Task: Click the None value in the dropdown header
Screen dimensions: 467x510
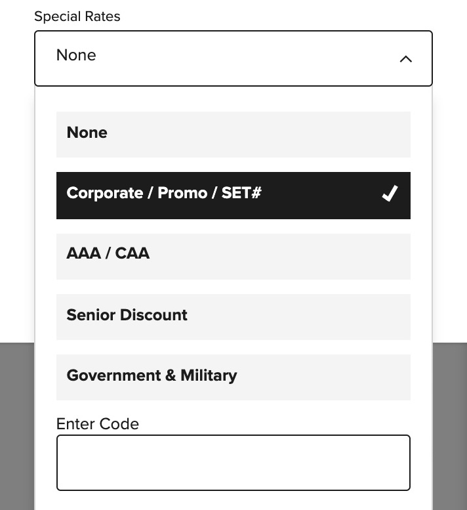Action: pyautogui.click(x=76, y=55)
